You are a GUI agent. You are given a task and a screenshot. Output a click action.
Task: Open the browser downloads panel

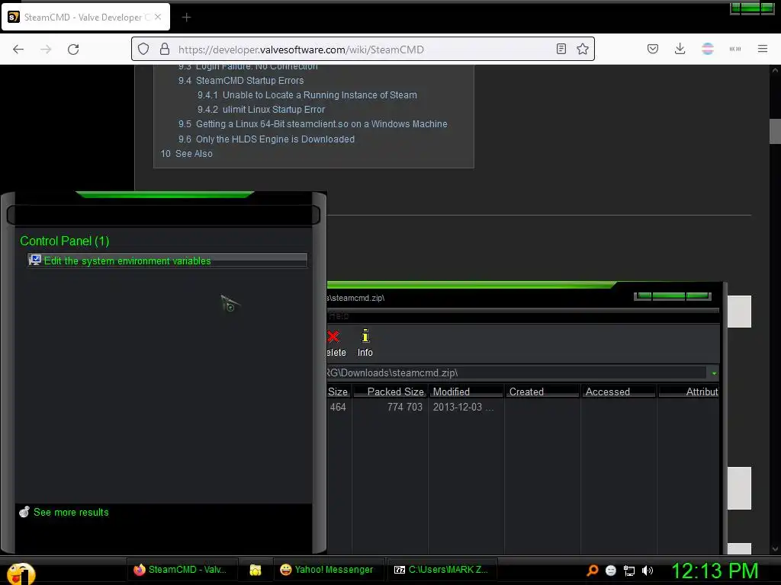680,50
